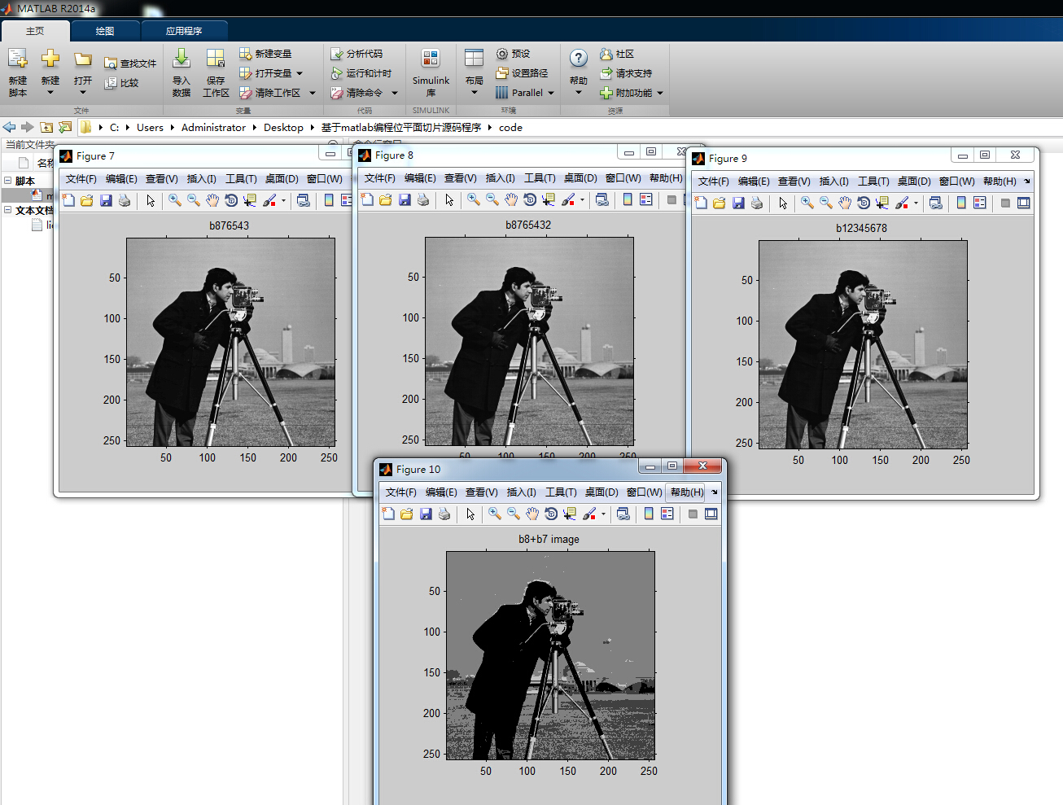
Task: Click 导入数据 Import Data icon
Action: point(182,72)
